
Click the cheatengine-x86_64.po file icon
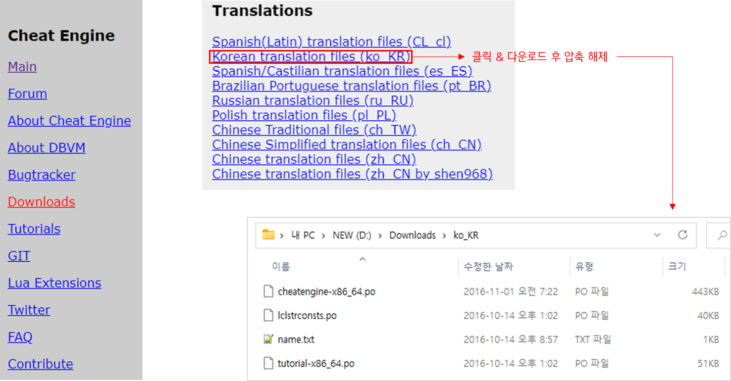pos(268,291)
